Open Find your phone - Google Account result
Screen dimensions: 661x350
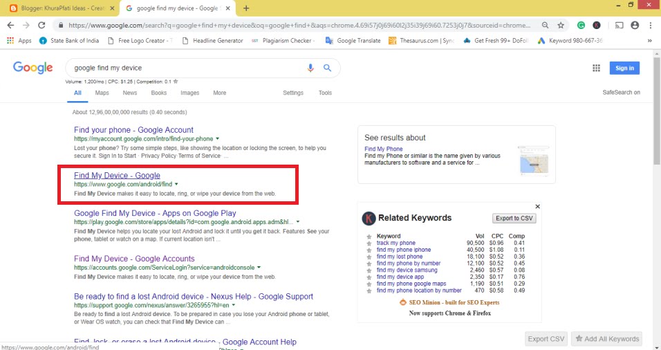(x=133, y=130)
